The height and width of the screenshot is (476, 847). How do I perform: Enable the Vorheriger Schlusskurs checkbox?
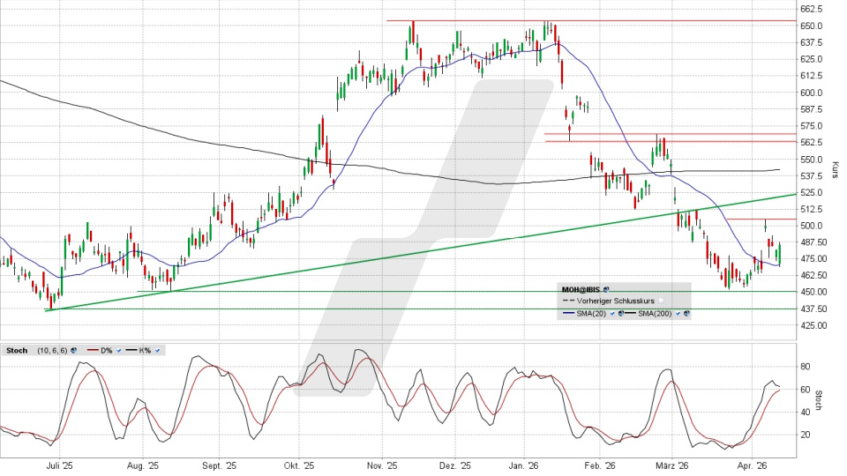[x=660, y=301]
